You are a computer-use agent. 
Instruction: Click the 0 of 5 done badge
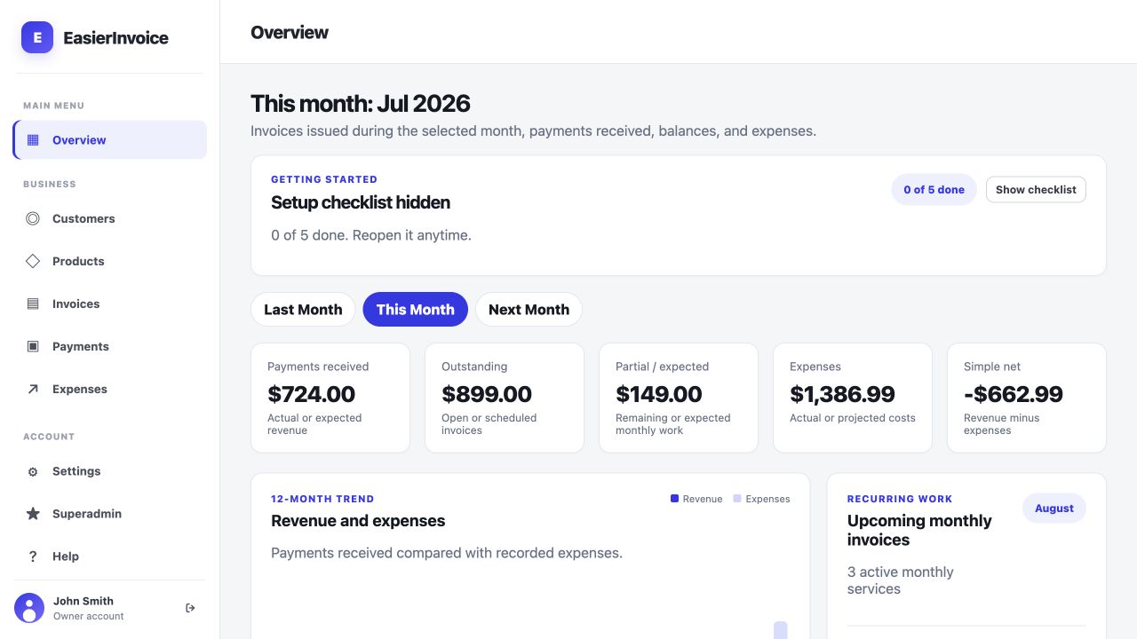click(x=934, y=189)
